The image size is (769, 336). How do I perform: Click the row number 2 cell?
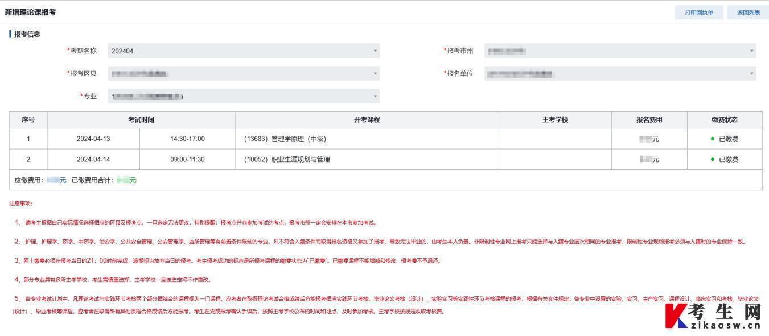pos(28,159)
